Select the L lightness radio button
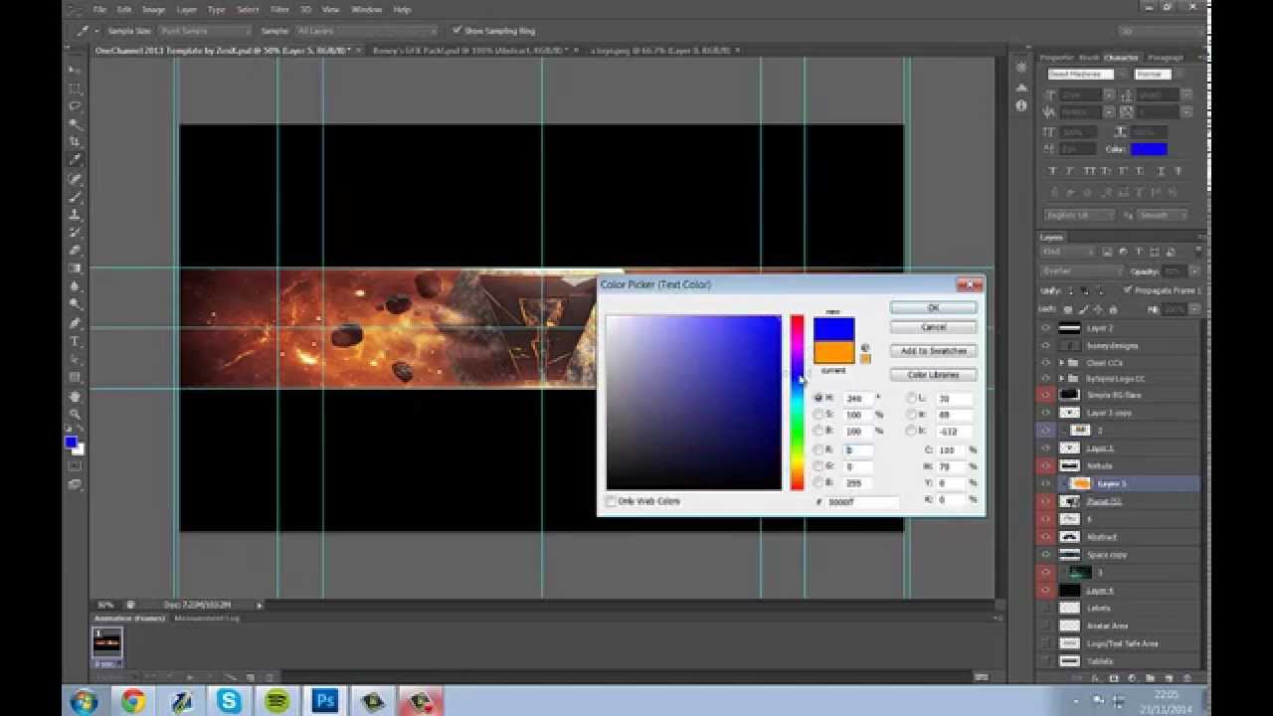 point(911,398)
